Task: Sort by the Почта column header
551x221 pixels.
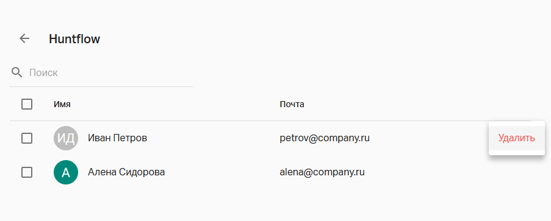Action: point(292,104)
